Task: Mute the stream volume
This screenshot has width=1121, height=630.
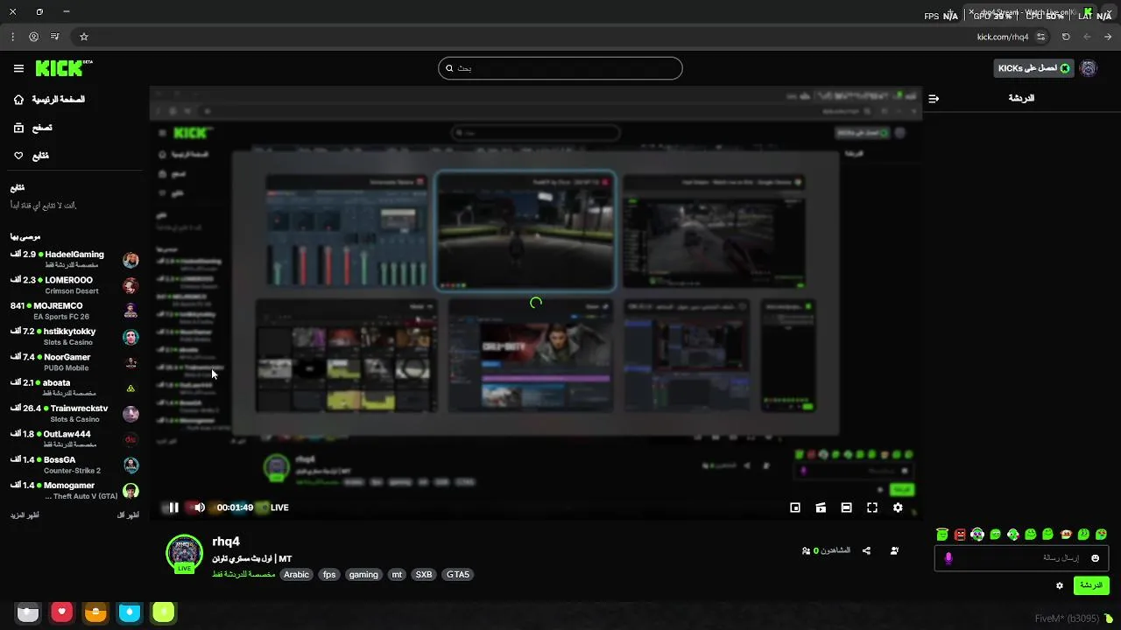Action: [200, 507]
